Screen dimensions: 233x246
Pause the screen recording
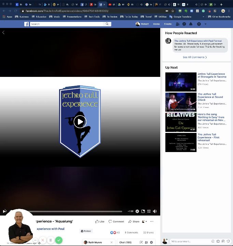51,240
